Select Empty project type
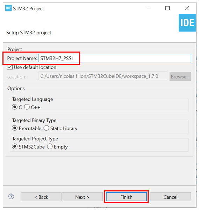The height and width of the screenshot is (210, 199). 50,147
